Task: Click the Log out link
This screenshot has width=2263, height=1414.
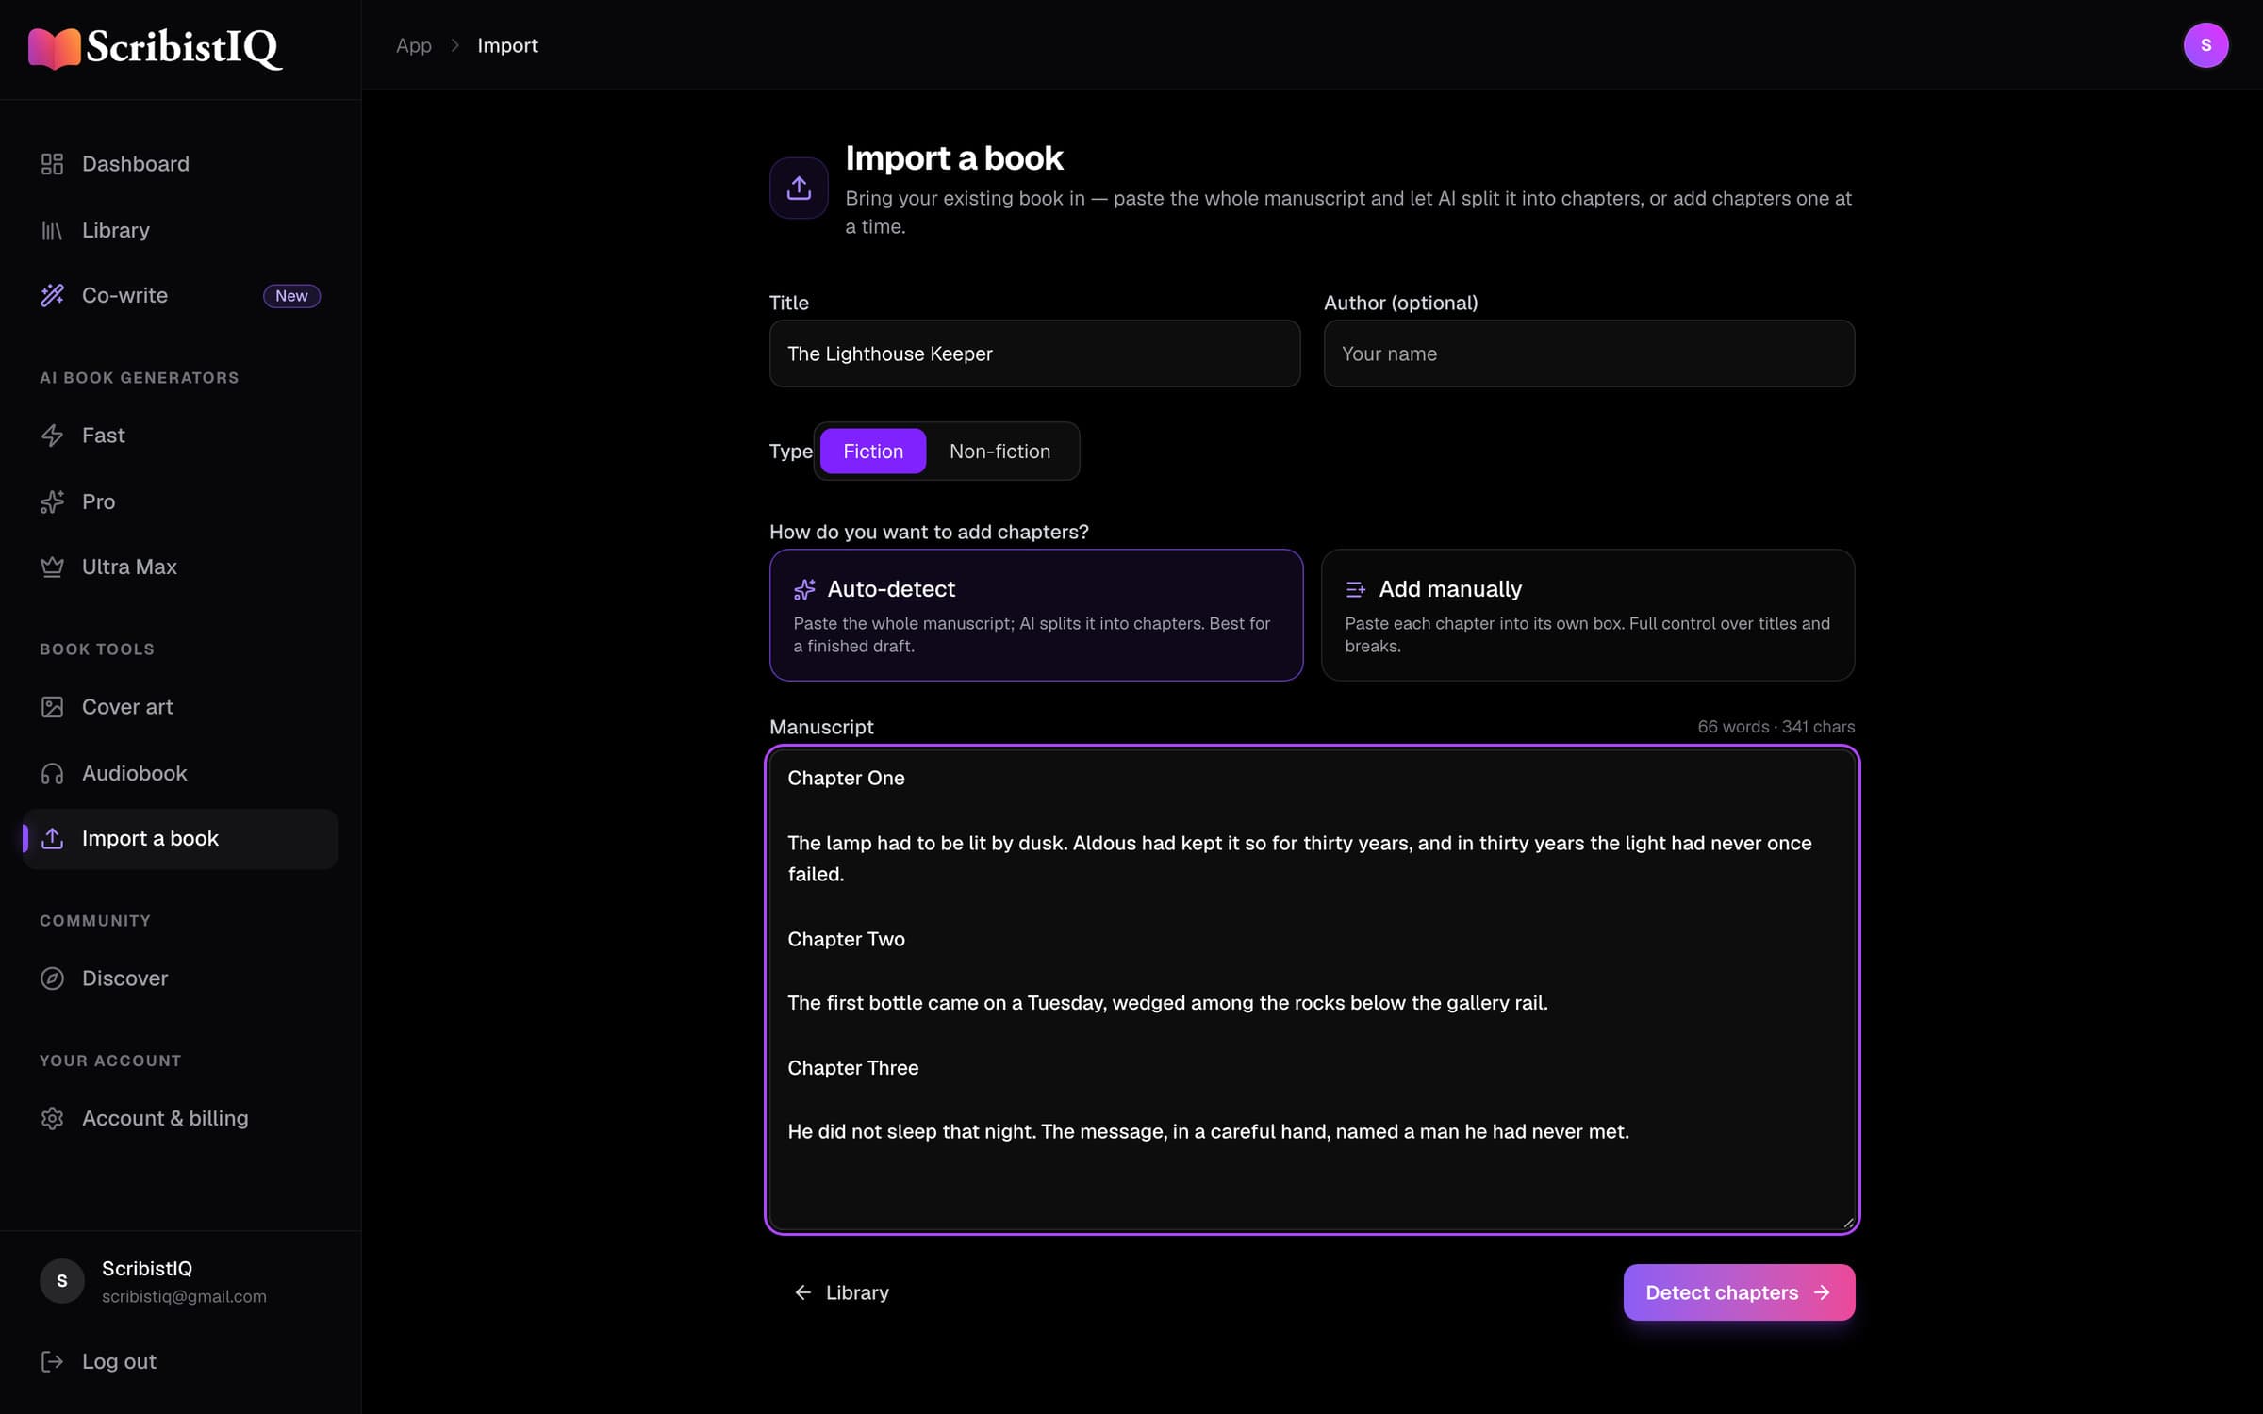Action: click(180, 1361)
